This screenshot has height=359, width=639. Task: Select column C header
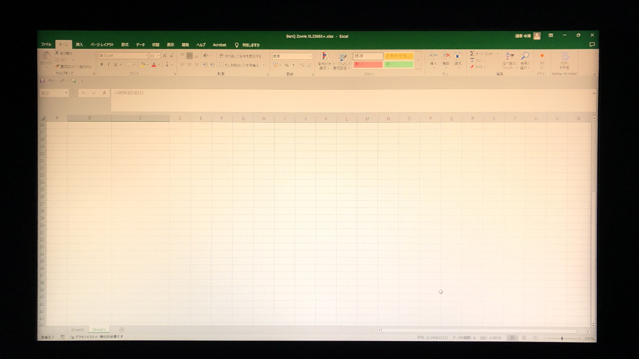point(140,118)
